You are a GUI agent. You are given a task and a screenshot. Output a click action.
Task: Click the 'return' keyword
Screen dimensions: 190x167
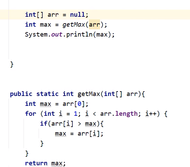36,163
